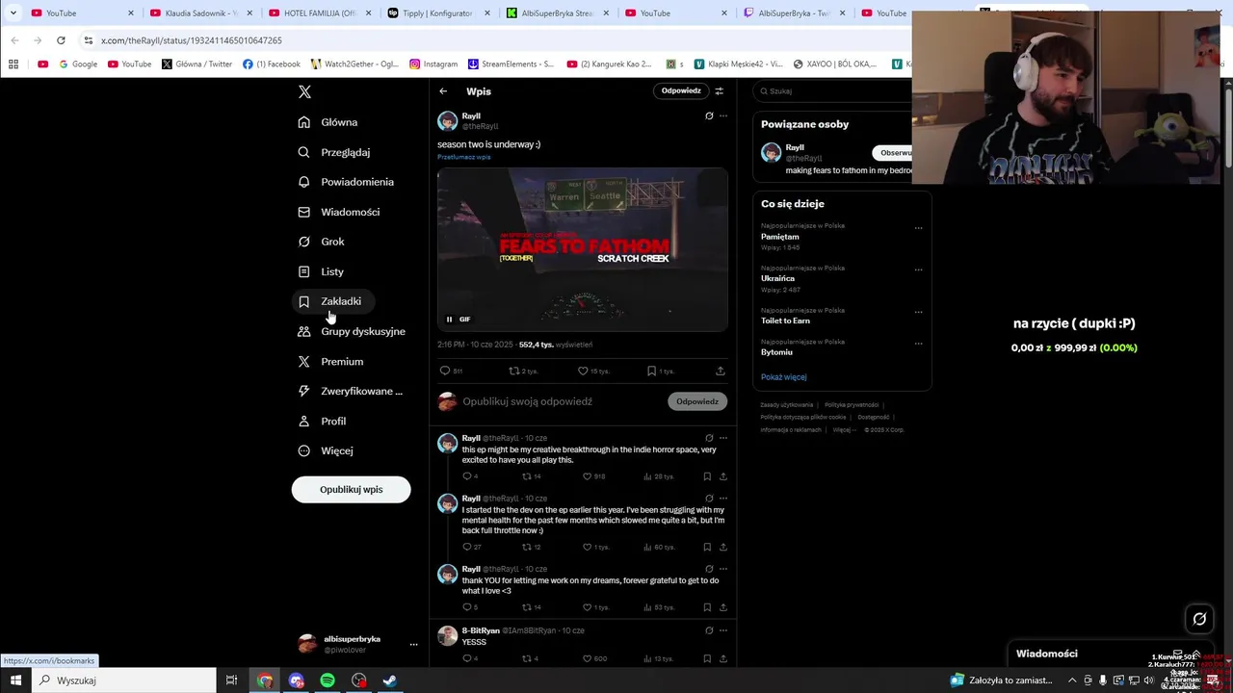Open Profil page
This screenshot has width=1233, height=693.
tap(323, 421)
